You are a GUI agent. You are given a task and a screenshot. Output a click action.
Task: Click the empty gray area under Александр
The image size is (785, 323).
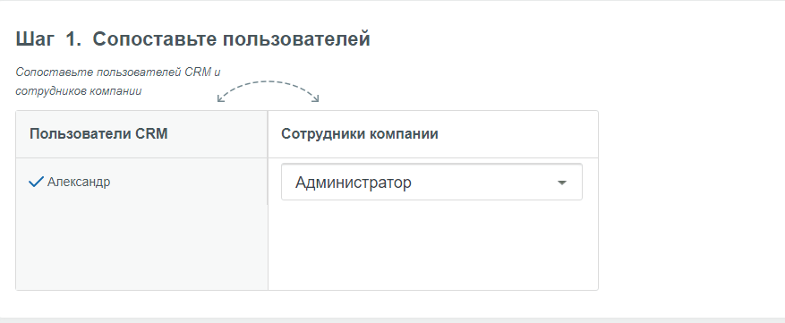[x=141, y=247]
